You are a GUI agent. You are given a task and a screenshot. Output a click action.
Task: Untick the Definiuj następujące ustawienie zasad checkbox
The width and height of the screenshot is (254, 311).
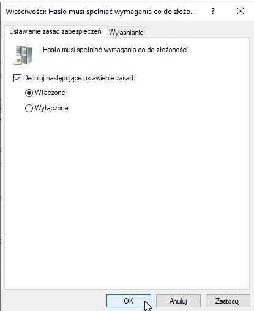(17, 78)
